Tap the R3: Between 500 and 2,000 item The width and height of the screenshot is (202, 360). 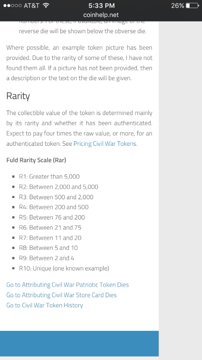pos(56,197)
